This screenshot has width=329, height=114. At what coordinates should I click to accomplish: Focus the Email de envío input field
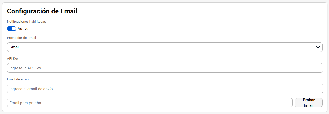tap(165, 89)
